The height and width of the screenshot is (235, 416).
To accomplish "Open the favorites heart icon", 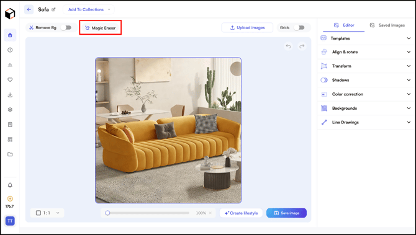I will tap(10, 80).
